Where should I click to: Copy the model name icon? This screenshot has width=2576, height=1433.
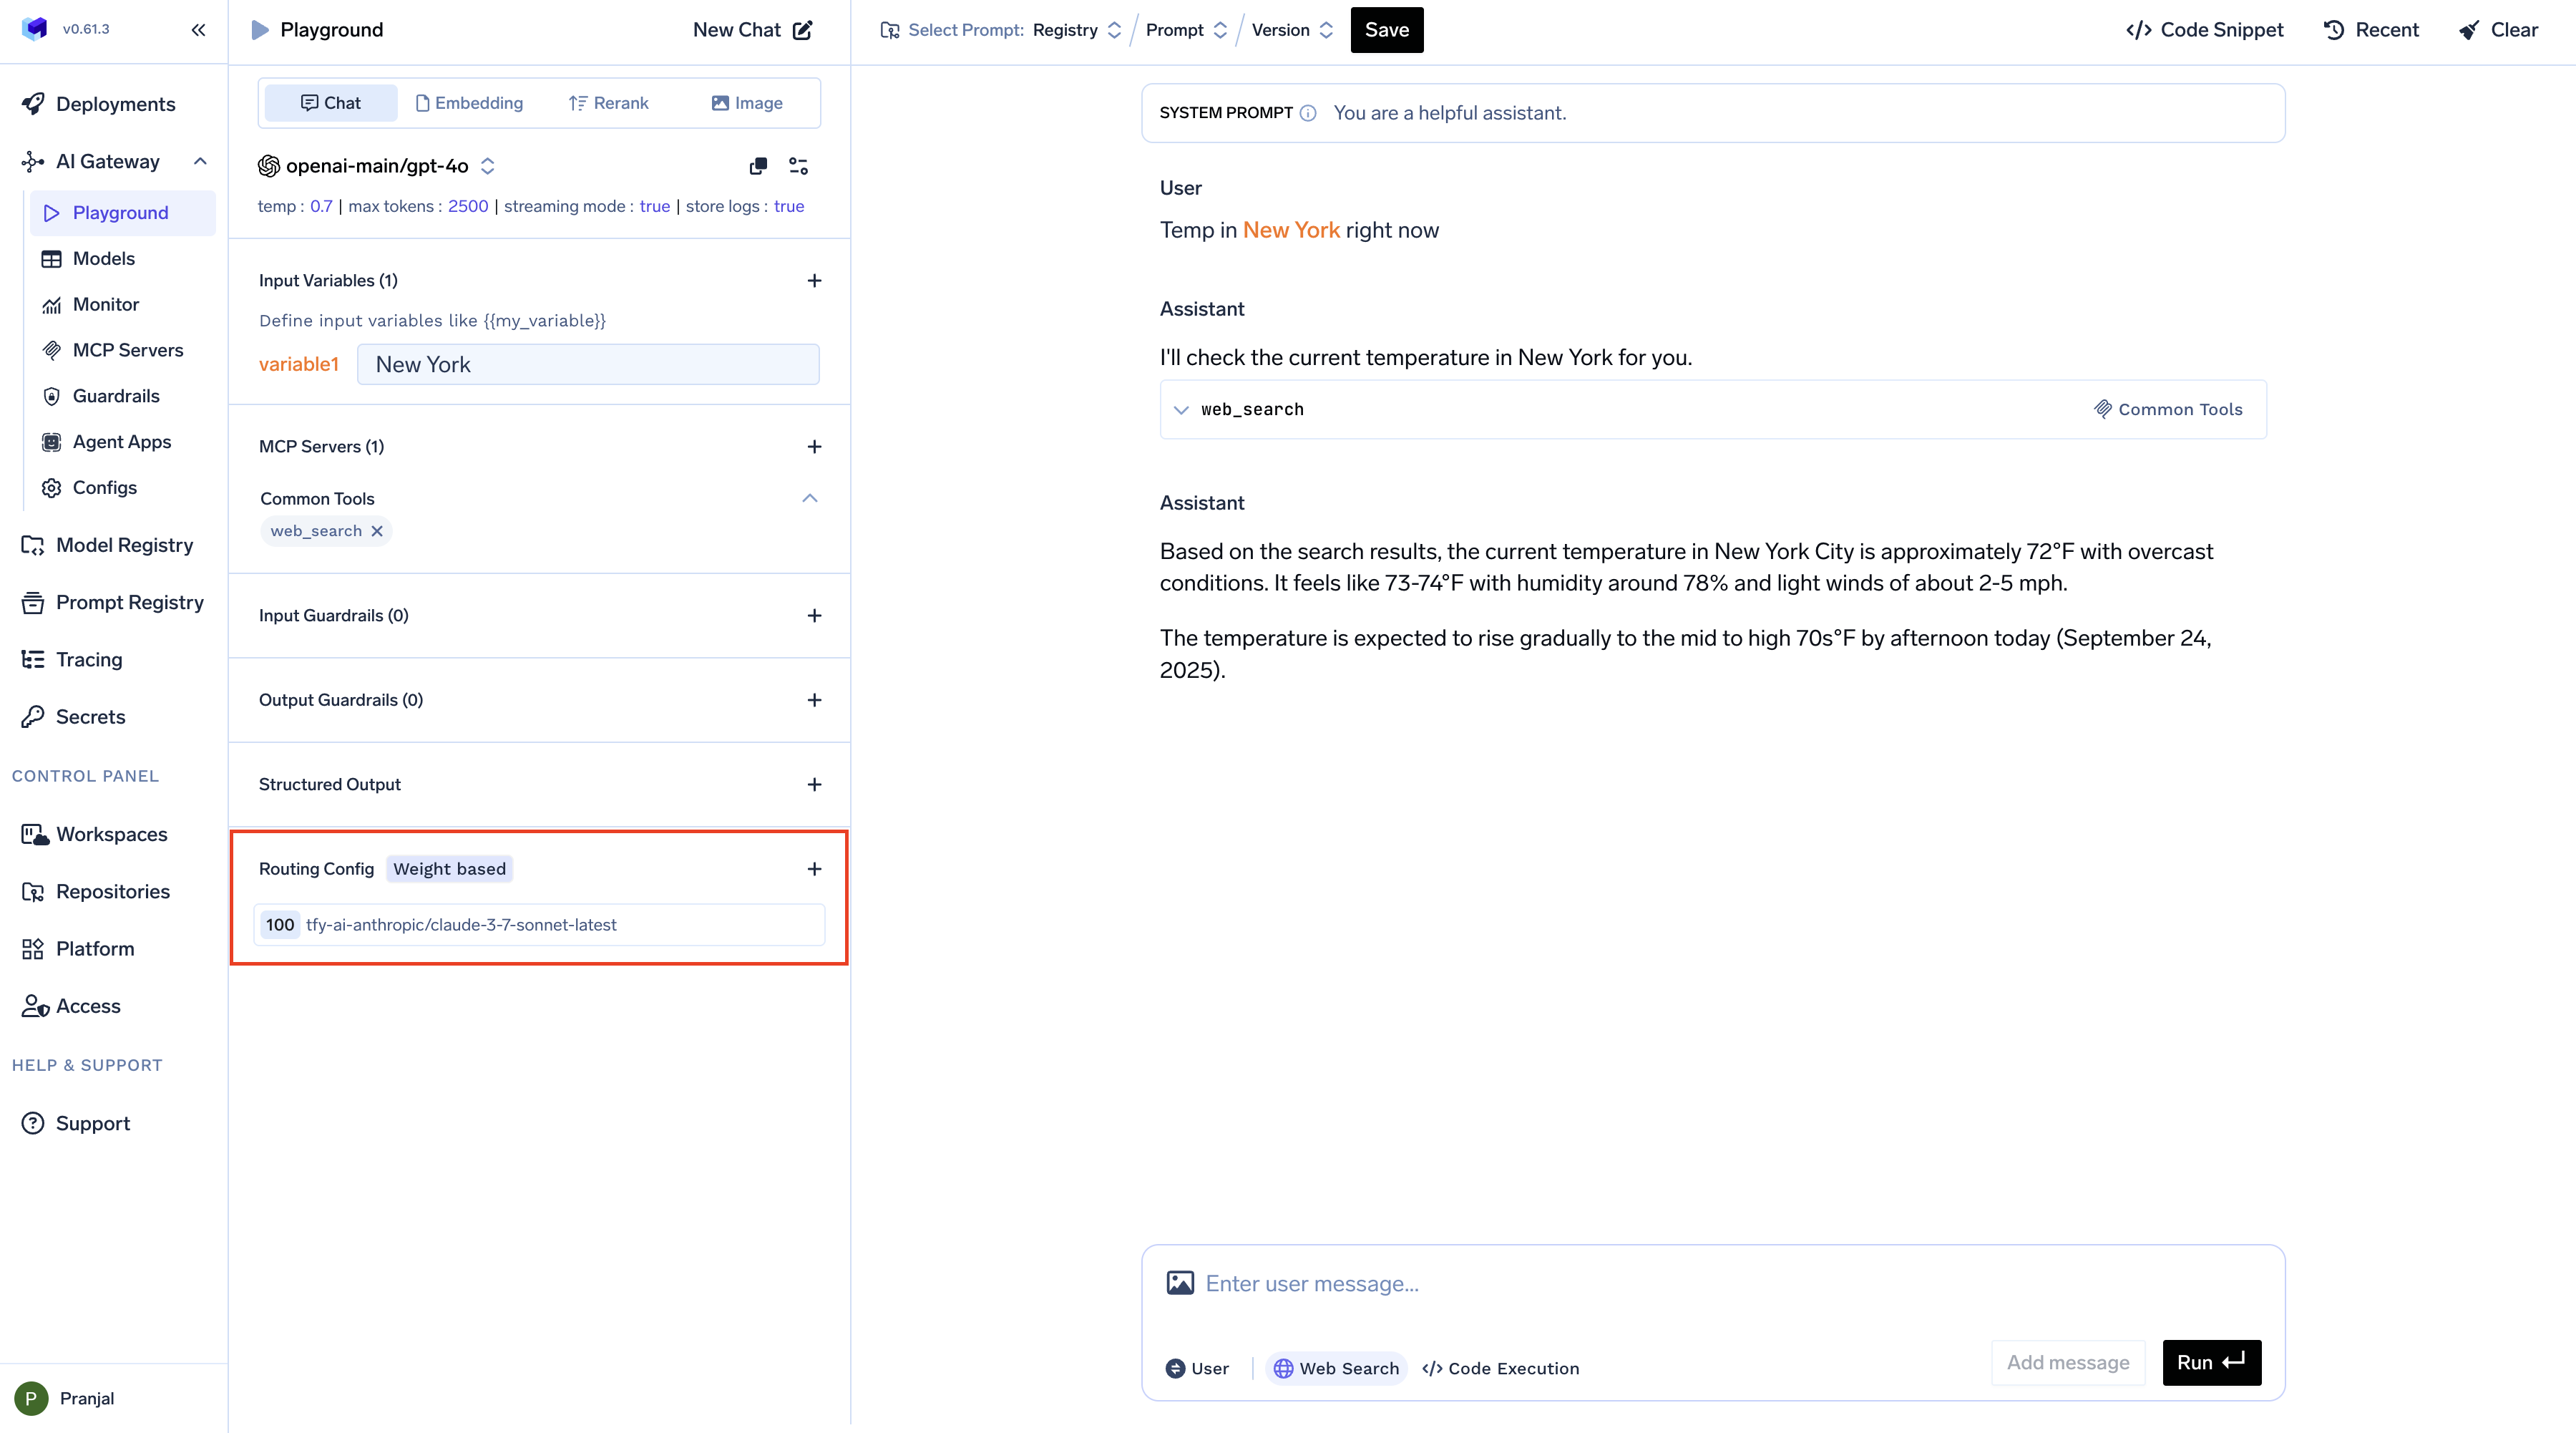point(758,166)
